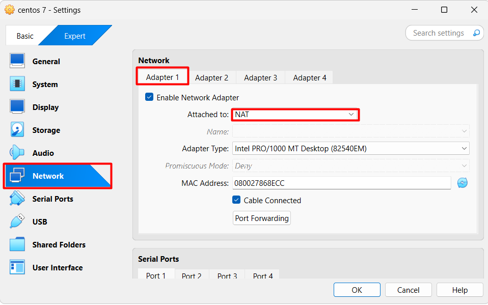
Task: Click the Shared Folders icon
Action: click(17, 244)
